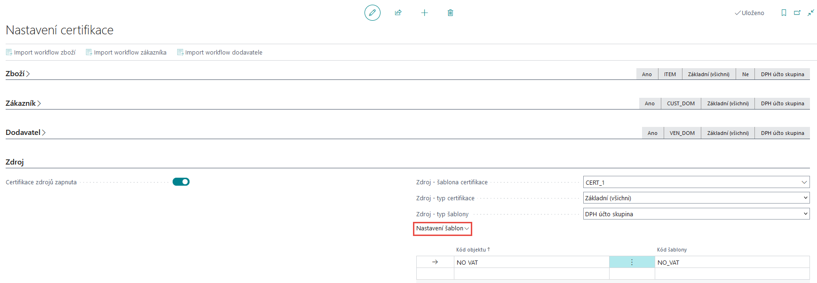Click the plus icon to create new
The width and height of the screenshot is (817, 283).
click(424, 13)
